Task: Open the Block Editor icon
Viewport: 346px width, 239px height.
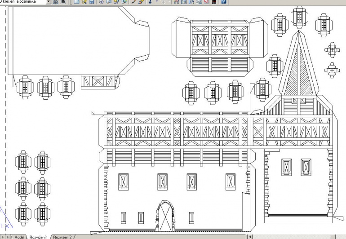Action: tap(141, 2)
